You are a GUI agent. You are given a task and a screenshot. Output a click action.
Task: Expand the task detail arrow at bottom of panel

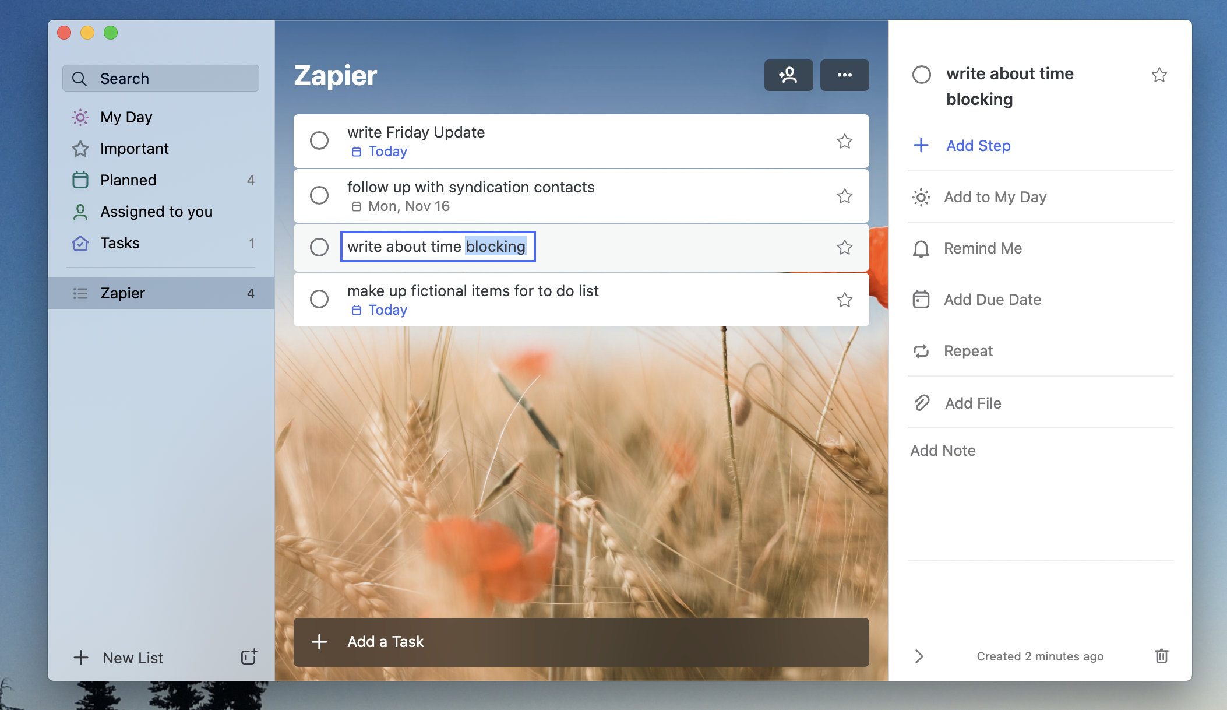(919, 656)
